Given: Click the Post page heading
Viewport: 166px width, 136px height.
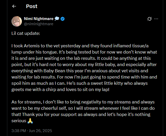Looking at the screenshot, I should click(x=31, y=6).
